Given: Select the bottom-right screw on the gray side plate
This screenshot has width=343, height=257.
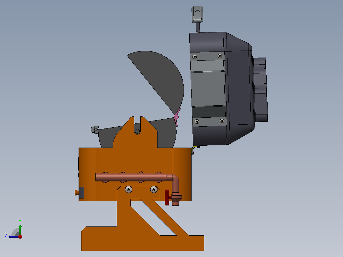Looking at the screenshot, I should point(222,121).
